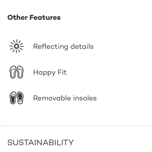Click the Other Features heading
This screenshot has width=152, height=152.
point(34,18)
